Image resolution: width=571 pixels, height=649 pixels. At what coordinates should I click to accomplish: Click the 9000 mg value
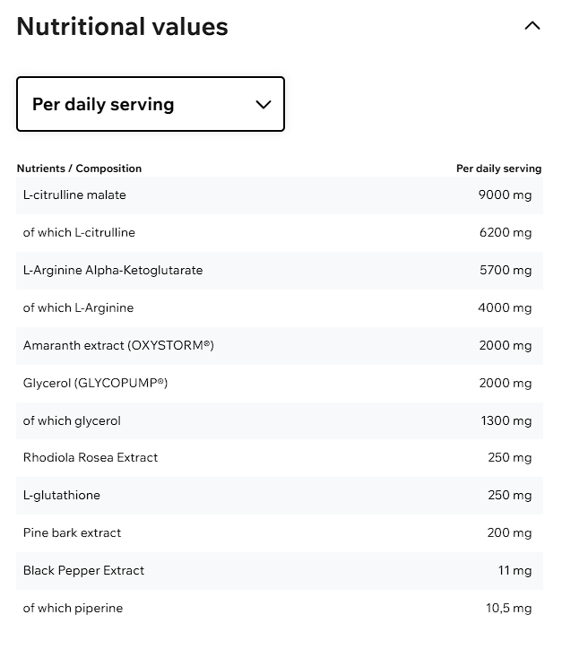505,195
